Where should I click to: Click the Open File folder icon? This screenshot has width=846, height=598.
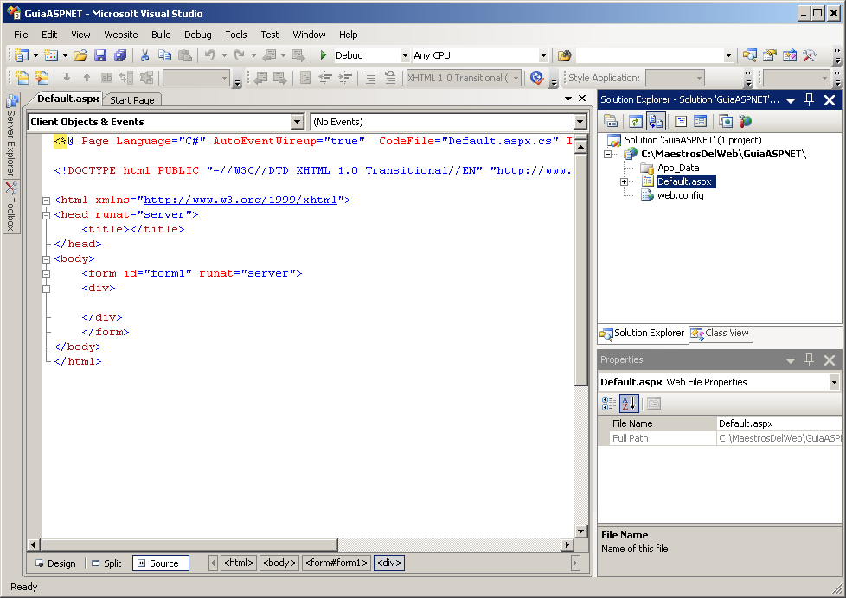click(x=80, y=55)
